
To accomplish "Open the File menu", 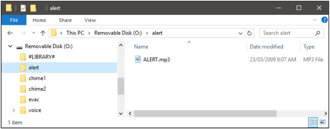I will (14, 20).
